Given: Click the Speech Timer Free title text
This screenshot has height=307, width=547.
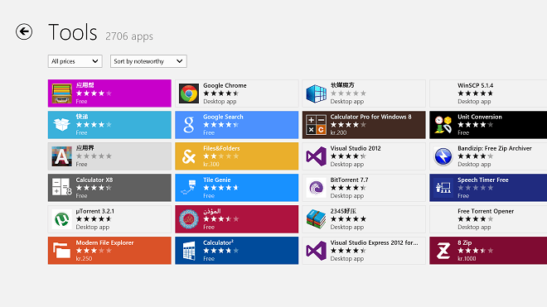Looking at the screenshot, I should tap(483, 180).
